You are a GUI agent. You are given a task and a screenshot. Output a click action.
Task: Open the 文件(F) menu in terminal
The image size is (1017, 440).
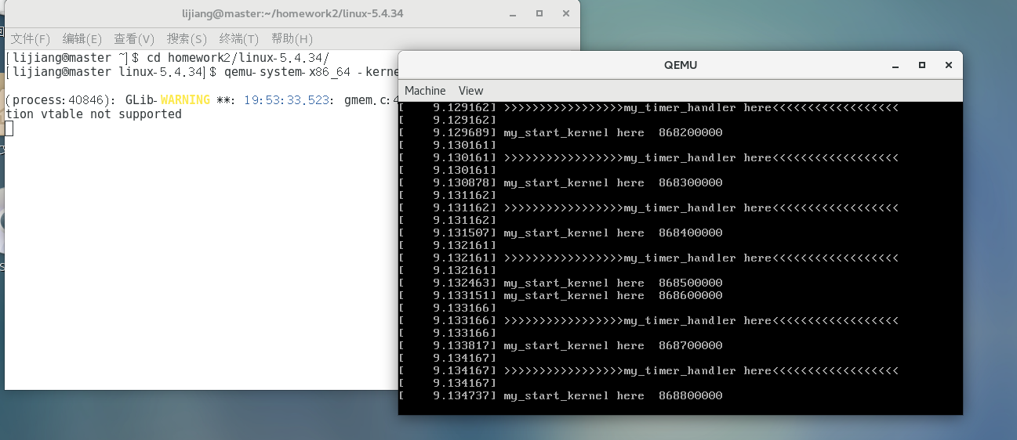pos(31,39)
